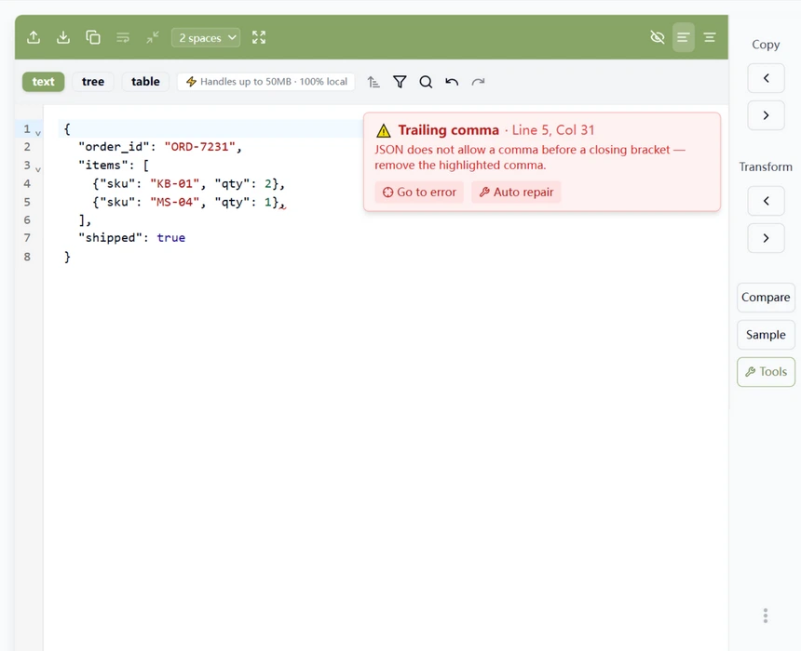
Task: Redo the edit
Action: (x=478, y=82)
